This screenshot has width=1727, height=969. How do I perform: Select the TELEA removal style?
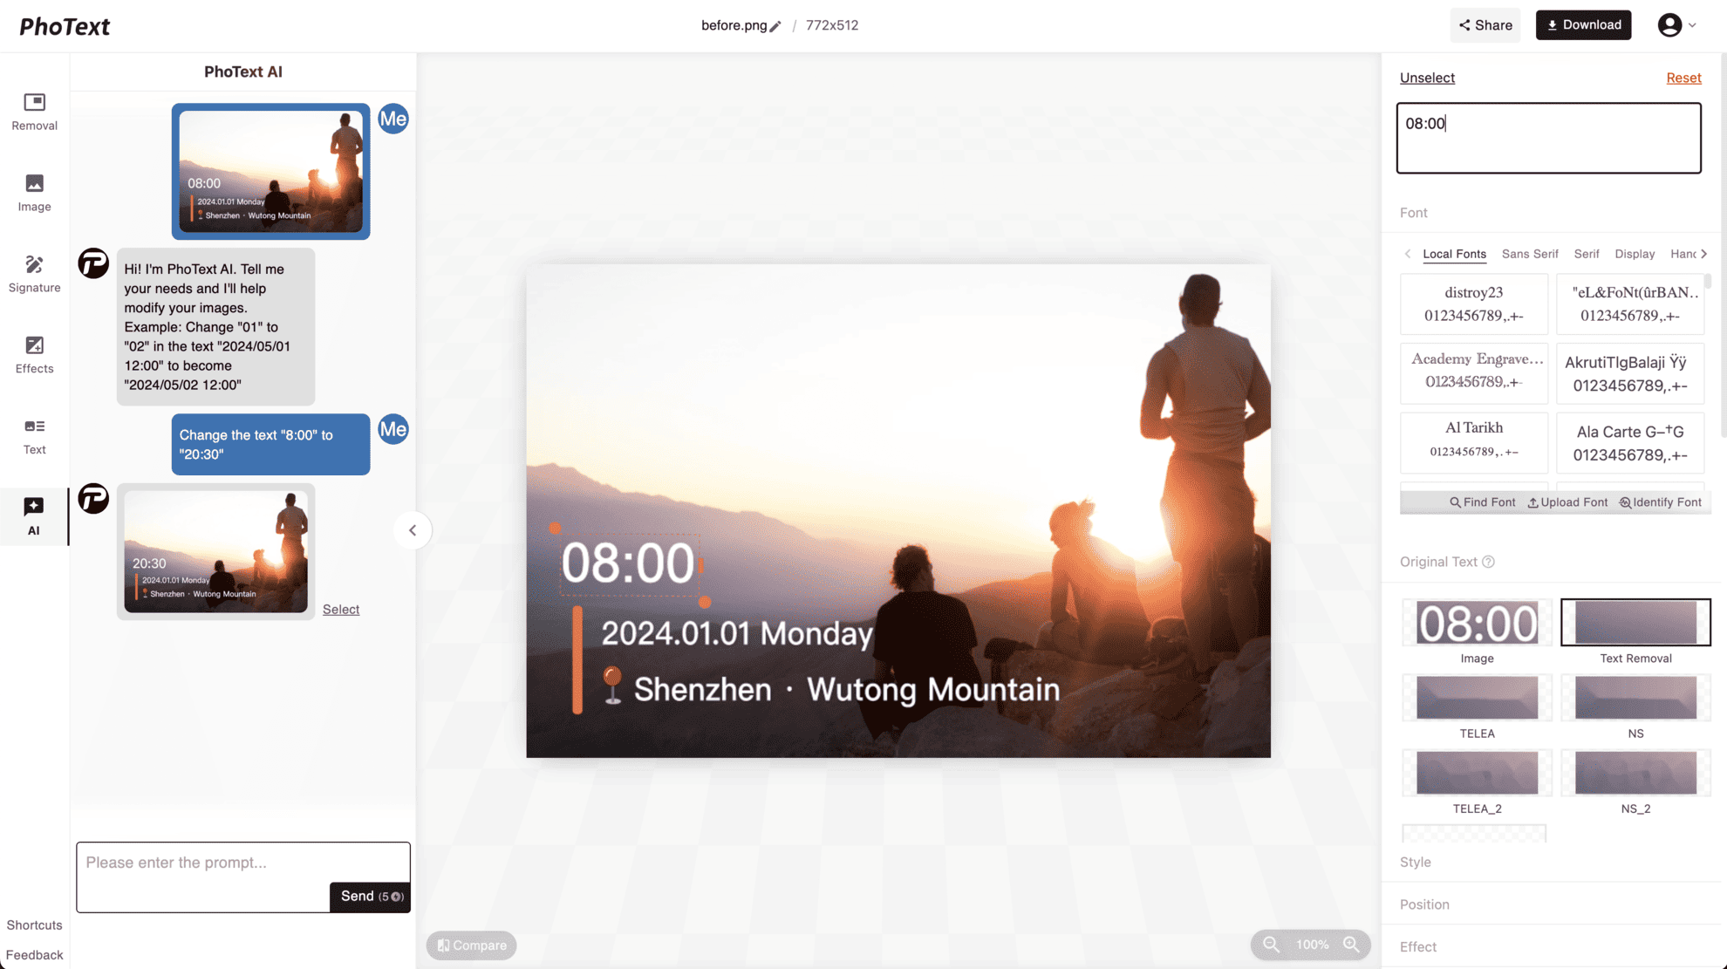(1476, 698)
